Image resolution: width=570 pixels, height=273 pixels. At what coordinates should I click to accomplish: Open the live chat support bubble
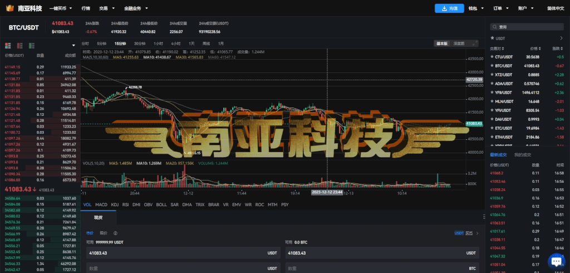click(557, 261)
